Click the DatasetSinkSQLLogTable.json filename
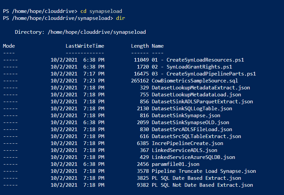The width and height of the screenshot is (284, 195). [192, 109]
